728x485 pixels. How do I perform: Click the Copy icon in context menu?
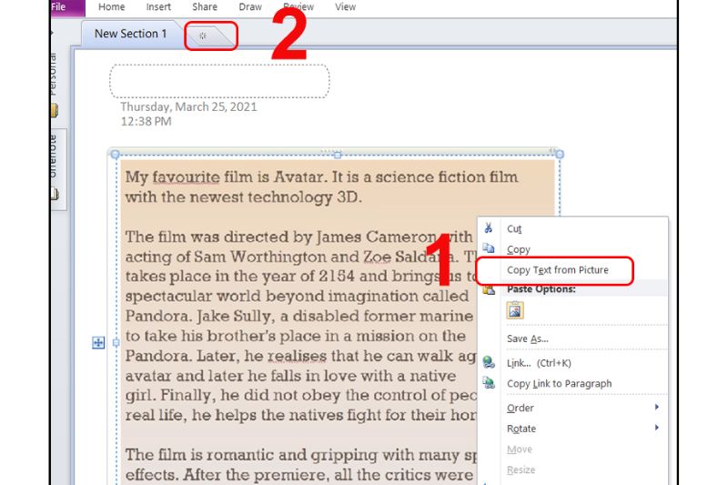pos(489,249)
